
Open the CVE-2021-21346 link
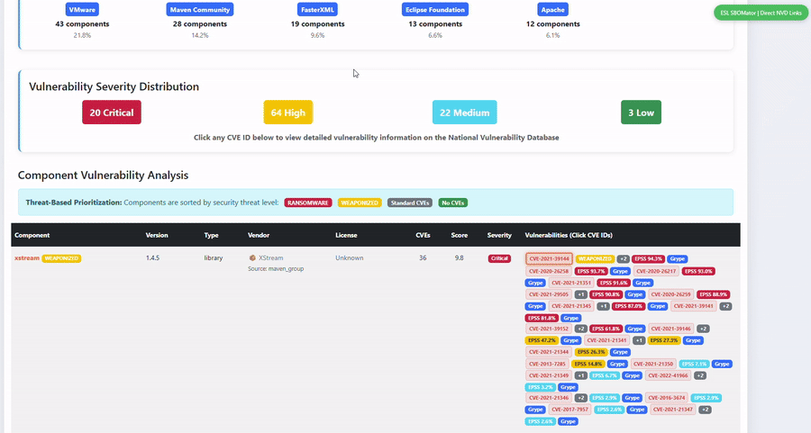[x=549, y=398]
